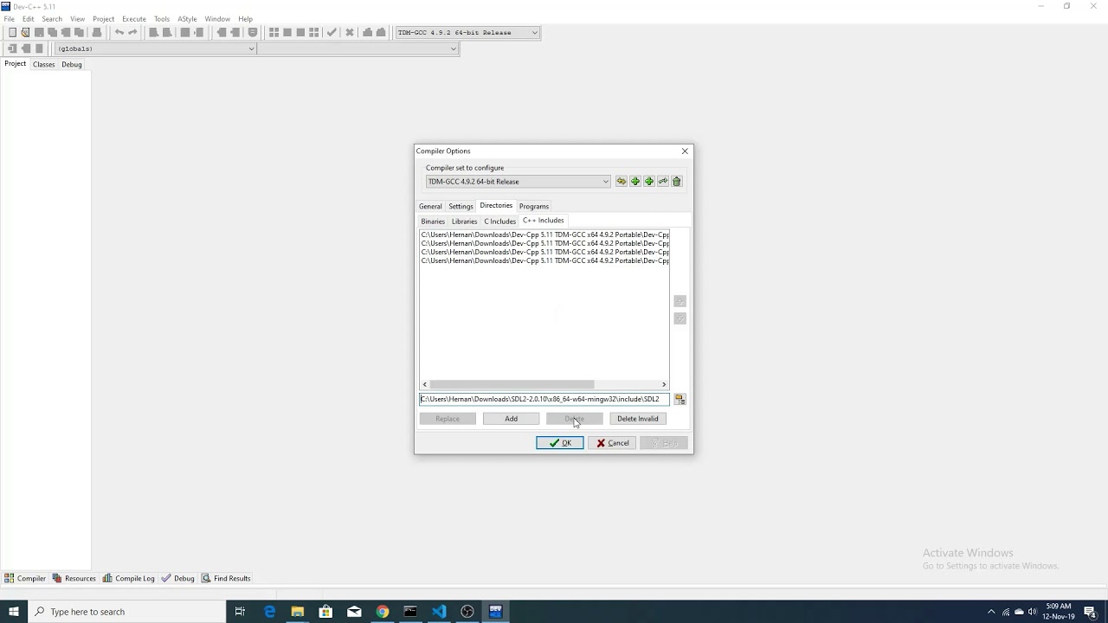The height and width of the screenshot is (623, 1108).
Task: Select the C Includes sub-tab
Action: pos(499,222)
